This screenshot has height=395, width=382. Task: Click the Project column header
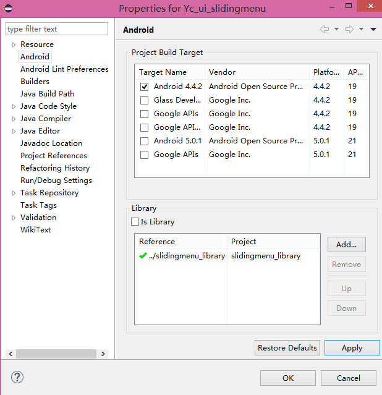coord(273,242)
